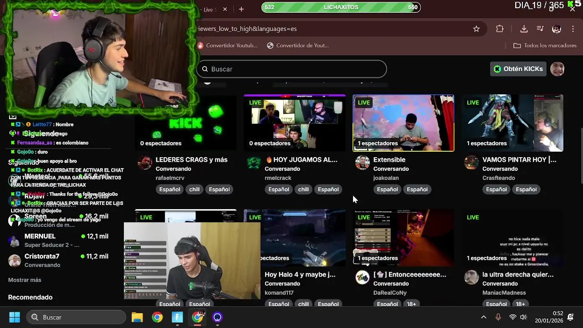Open joakoalan channel avatar
The height and width of the screenshot is (328, 583).
[x=363, y=163]
